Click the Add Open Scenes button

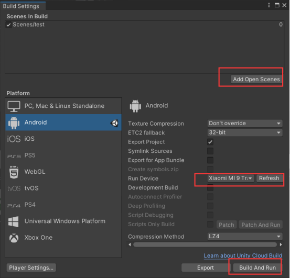[x=256, y=80]
